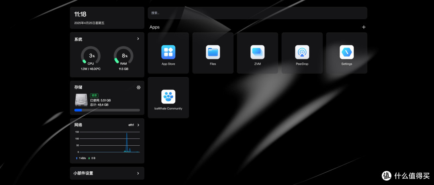The height and width of the screenshot is (185, 434).
Task: Click the CPU usage gauge
Action: tap(90, 55)
